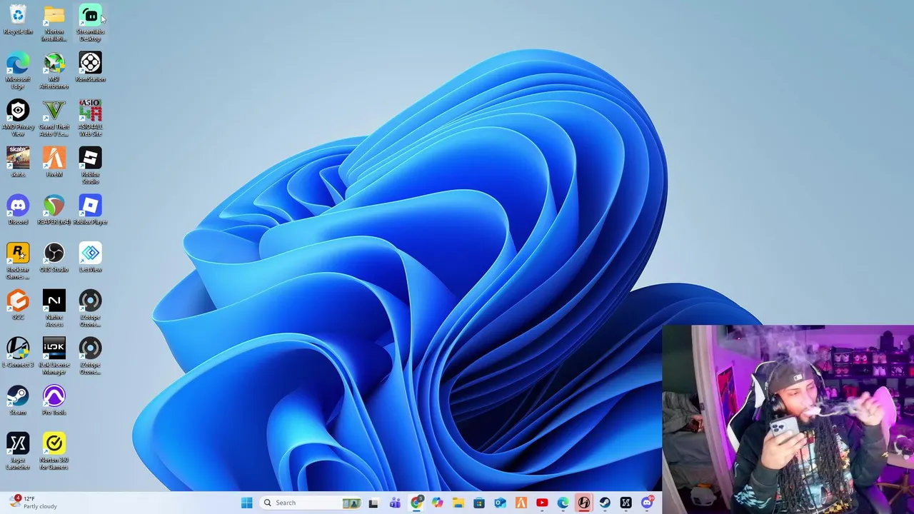914x514 pixels.
Task: Open the YouTube app in the taskbar
Action: [x=542, y=503]
